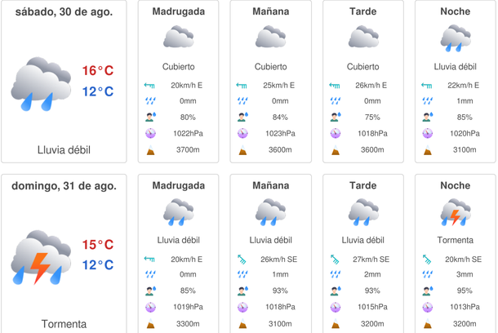Click the wind direction icon in Sunday's Mañana card
Image resolution: width=498 pixels, height=333 pixels.
tap(242, 259)
